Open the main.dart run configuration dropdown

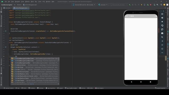click(103, 5)
